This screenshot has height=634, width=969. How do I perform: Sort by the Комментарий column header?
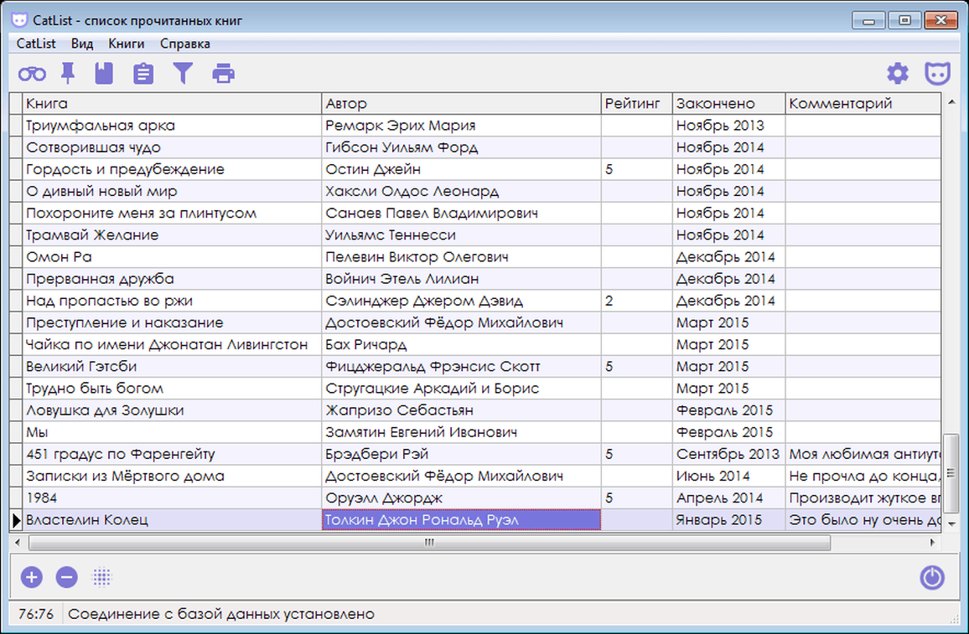863,103
